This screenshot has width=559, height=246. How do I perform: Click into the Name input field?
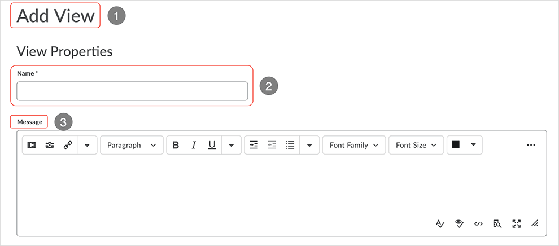[132, 91]
